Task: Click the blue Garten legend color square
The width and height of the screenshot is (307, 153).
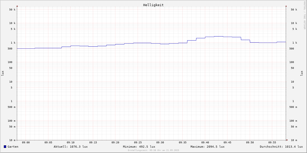Action: tap(5, 147)
